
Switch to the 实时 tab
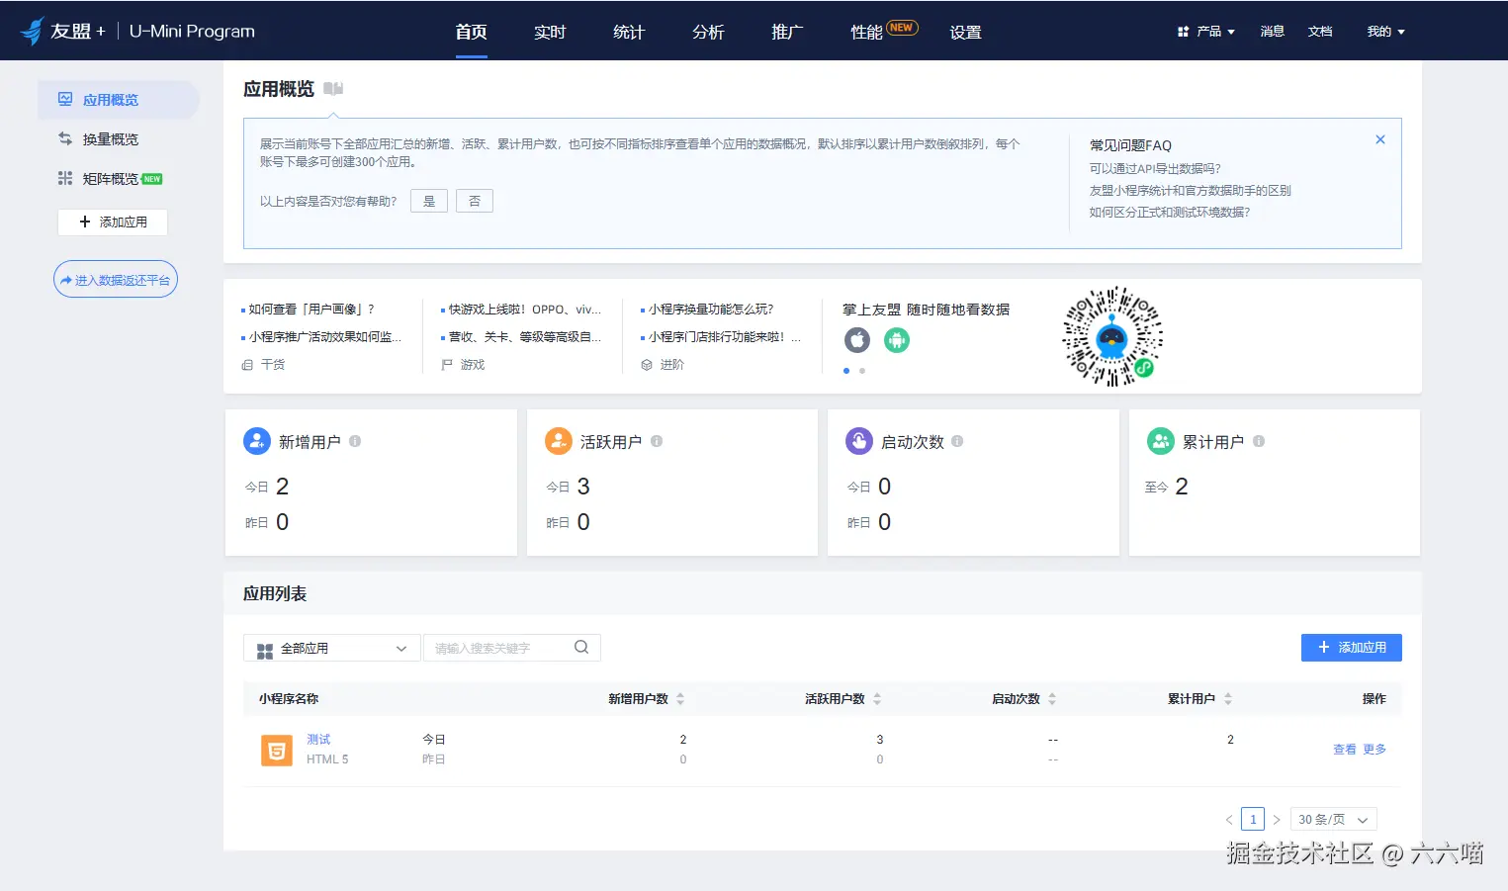(x=550, y=32)
